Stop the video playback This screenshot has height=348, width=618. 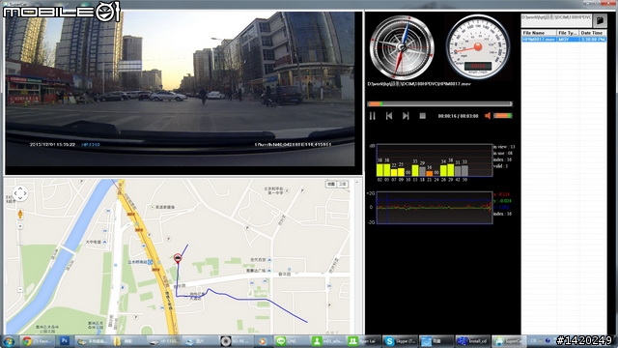click(422, 116)
